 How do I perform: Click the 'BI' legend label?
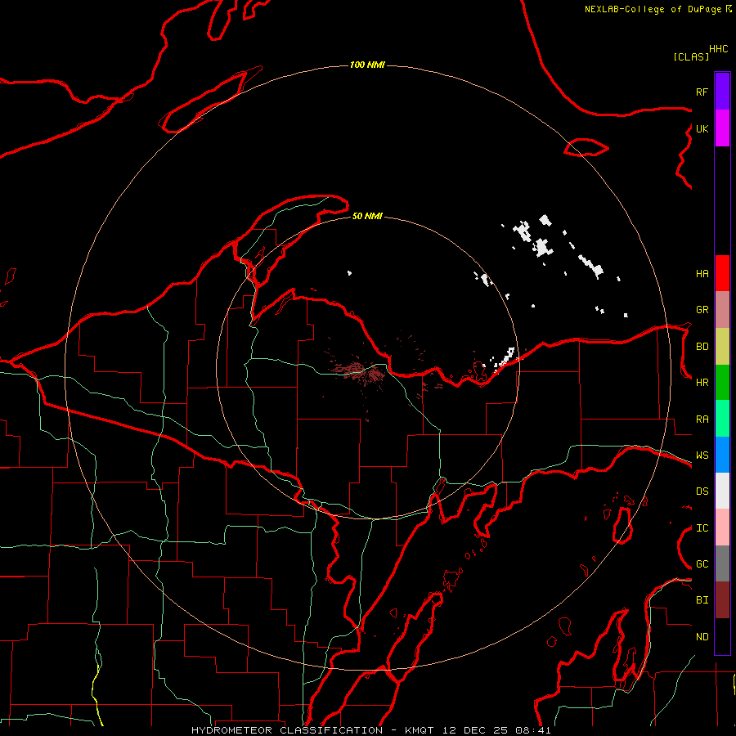tap(702, 600)
